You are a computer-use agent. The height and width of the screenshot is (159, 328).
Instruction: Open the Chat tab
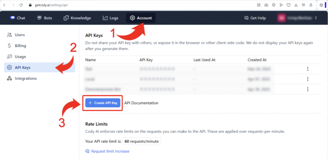[x=18, y=18]
